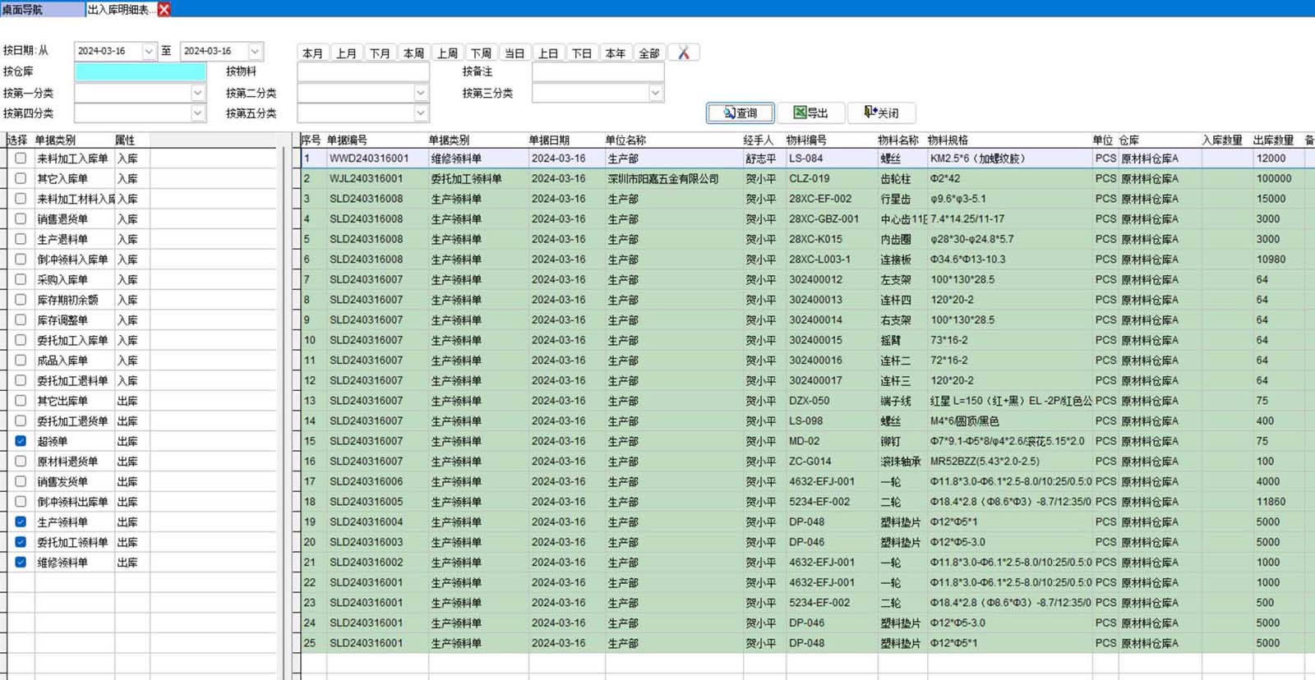Click the 按物料 input field
The image size is (1315, 680).
click(x=362, y=71)
